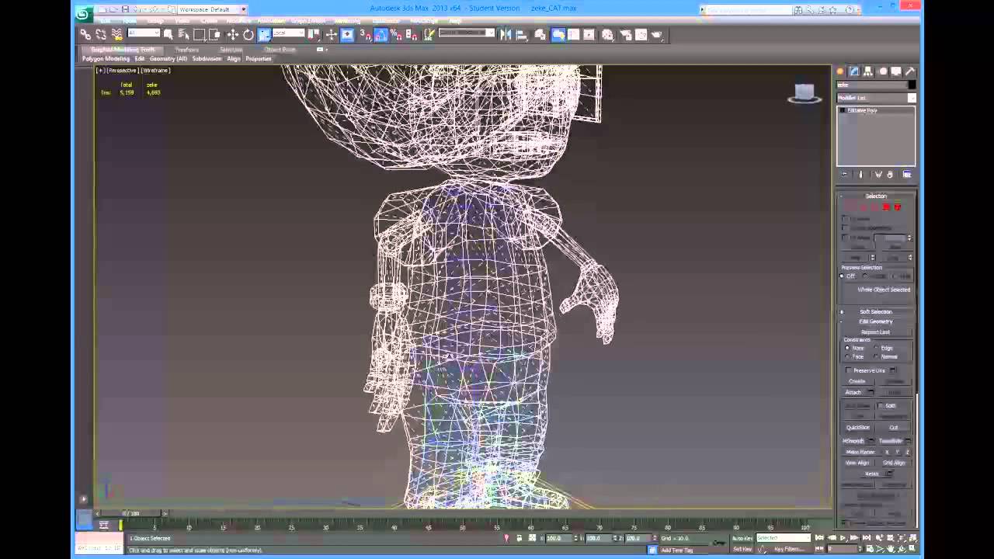Open the Subdivision ribbon panel
Viewport: 994px width, 559px height.
[x=207, y=59]
